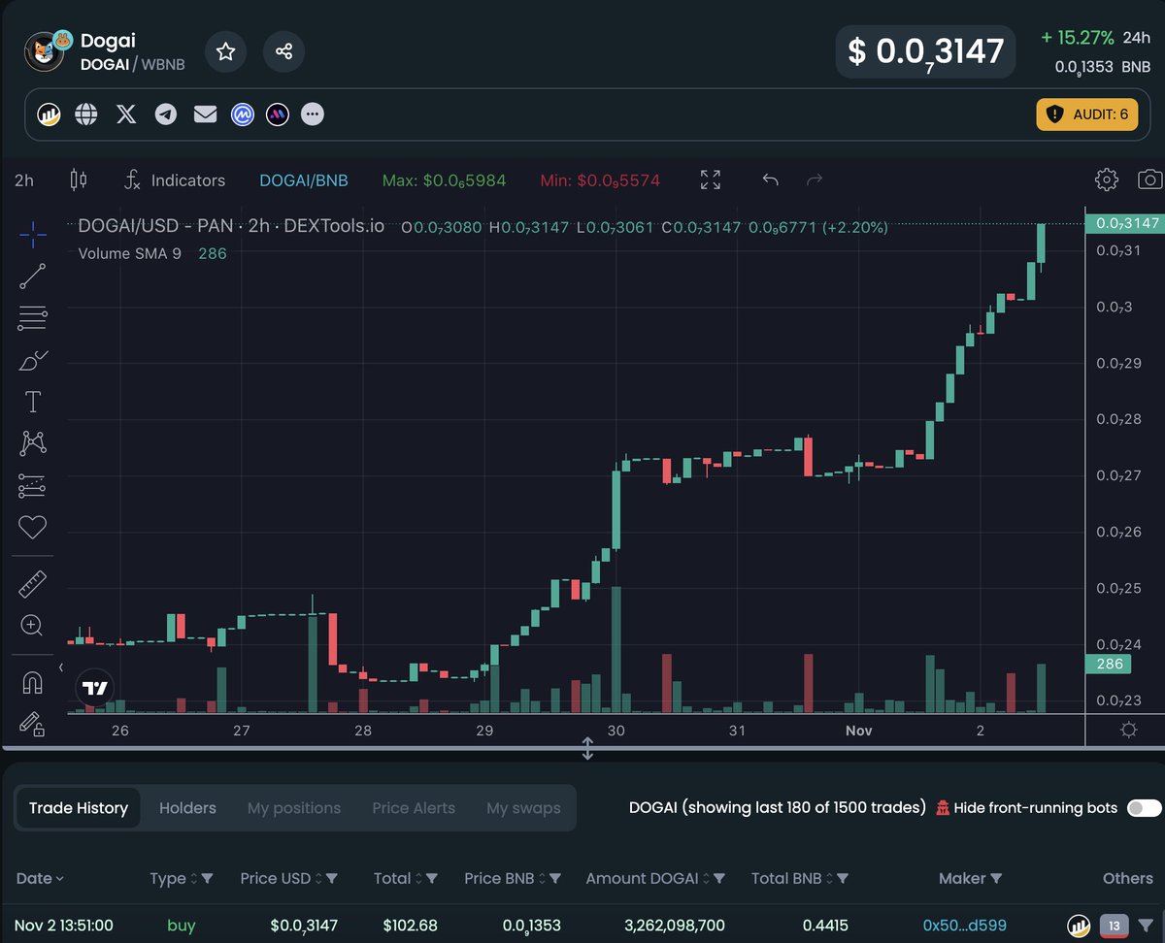1165x943 pixels.
Task: Switch to My positions tab
Action: (294, 808)
